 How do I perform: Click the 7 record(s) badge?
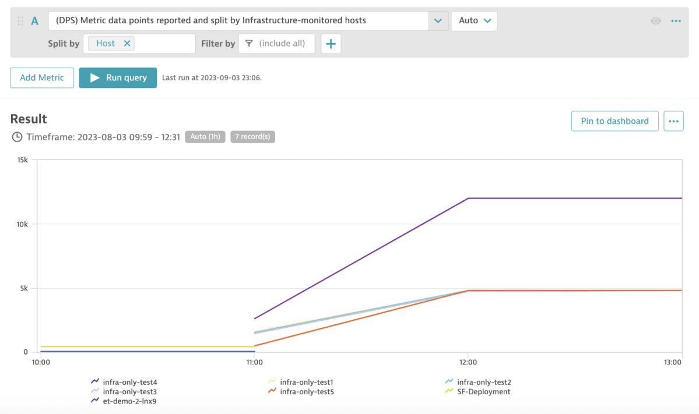coord(252,137)
